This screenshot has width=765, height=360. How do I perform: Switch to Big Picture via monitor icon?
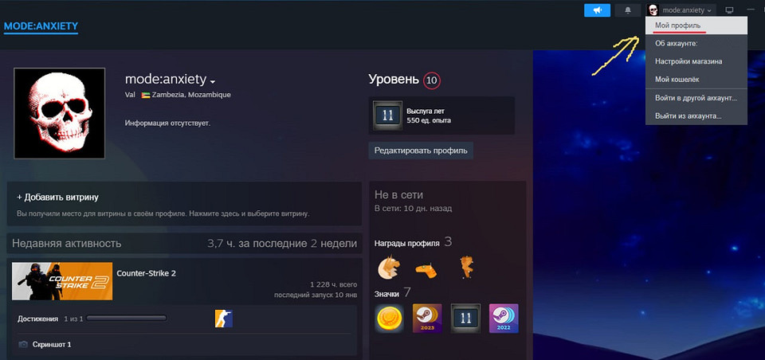tap(728, 10)
